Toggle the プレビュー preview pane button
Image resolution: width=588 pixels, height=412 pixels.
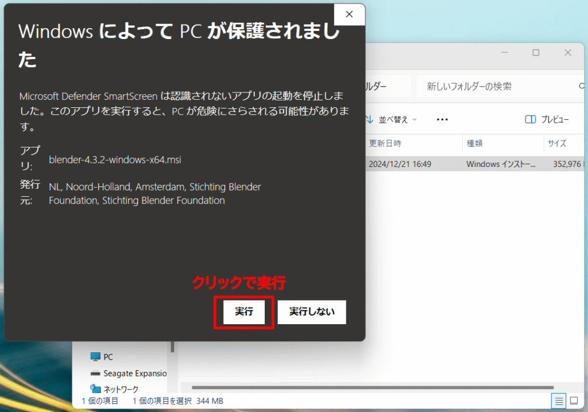(547, 119)
